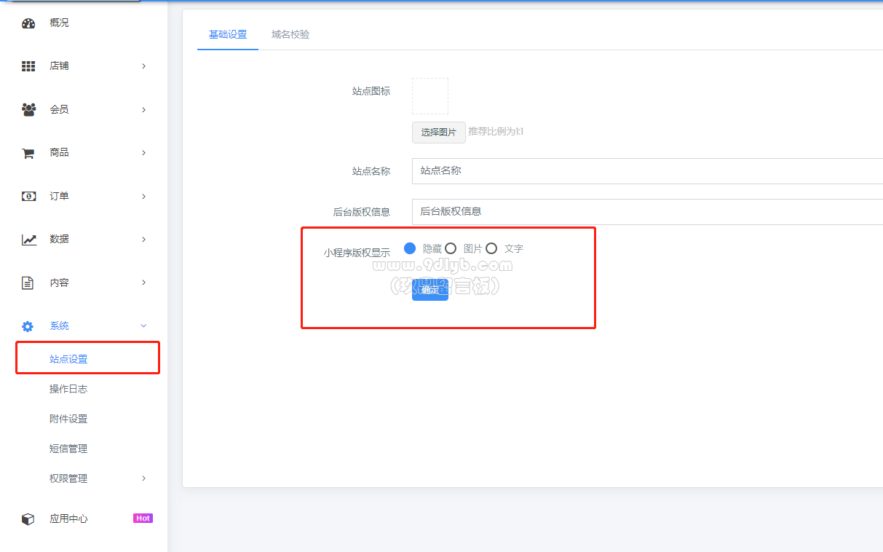
Task: Open the 应用中心 menu item
Action: [68, 519]
